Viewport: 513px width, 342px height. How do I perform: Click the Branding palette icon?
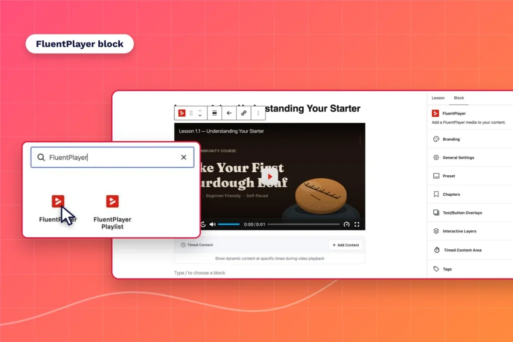coord(436,139)
